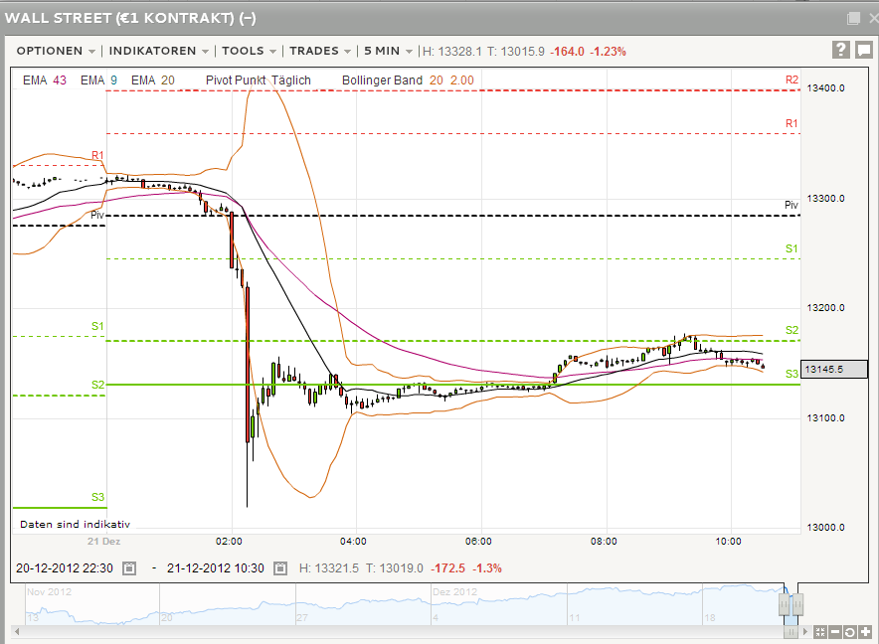Image resolution: width=879 pixels, height=644 pixels.
Task: Maximize the chart window
Action: click(x=853, y=19)
